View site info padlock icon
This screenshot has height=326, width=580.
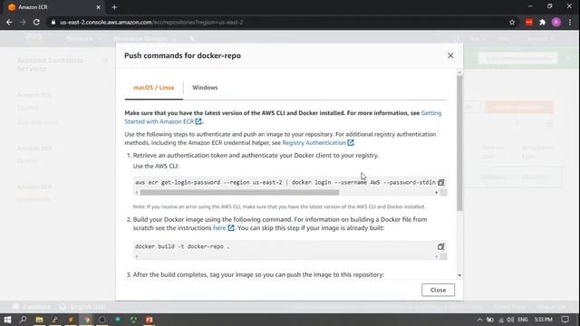click(53, 22)
